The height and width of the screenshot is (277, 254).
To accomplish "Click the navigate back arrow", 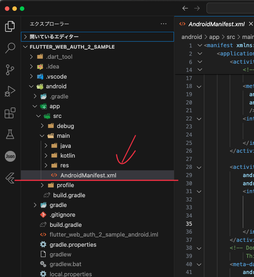I will tap(185, 8).
